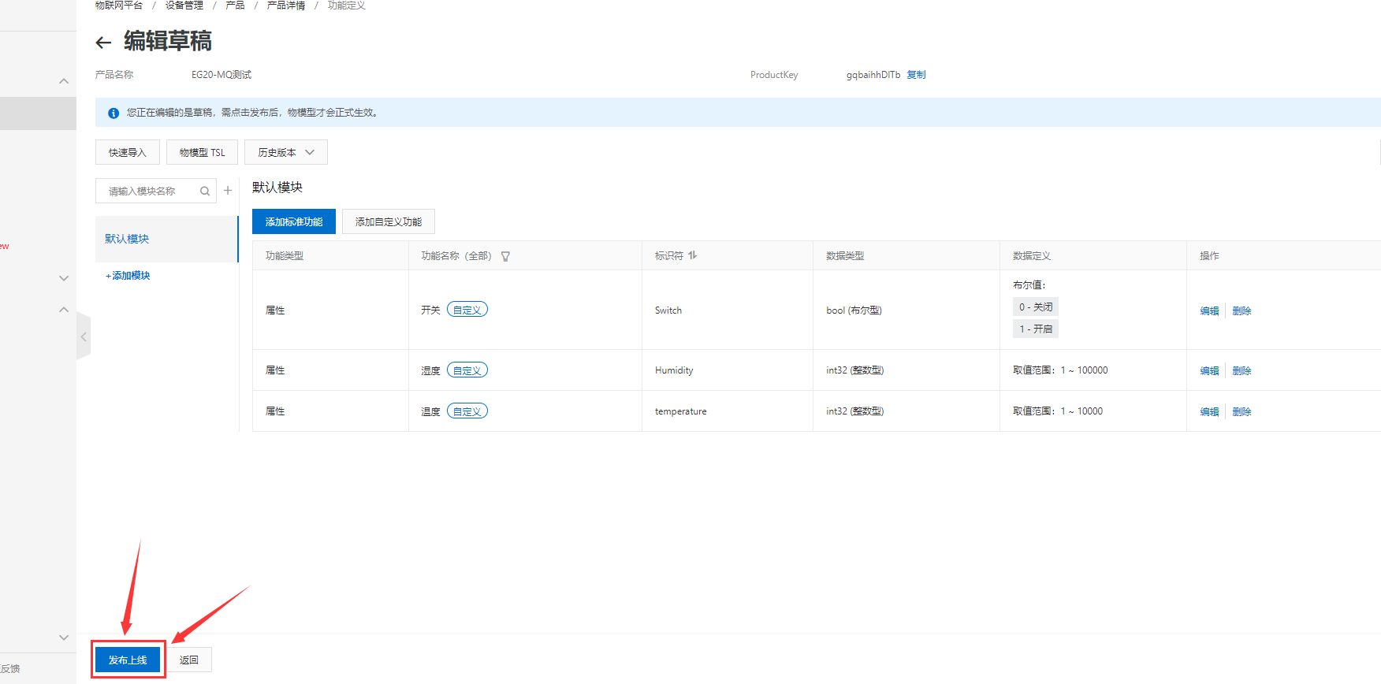Edit the Humidity property row
Screen dimensions: 1381x684
(1209, 370)
